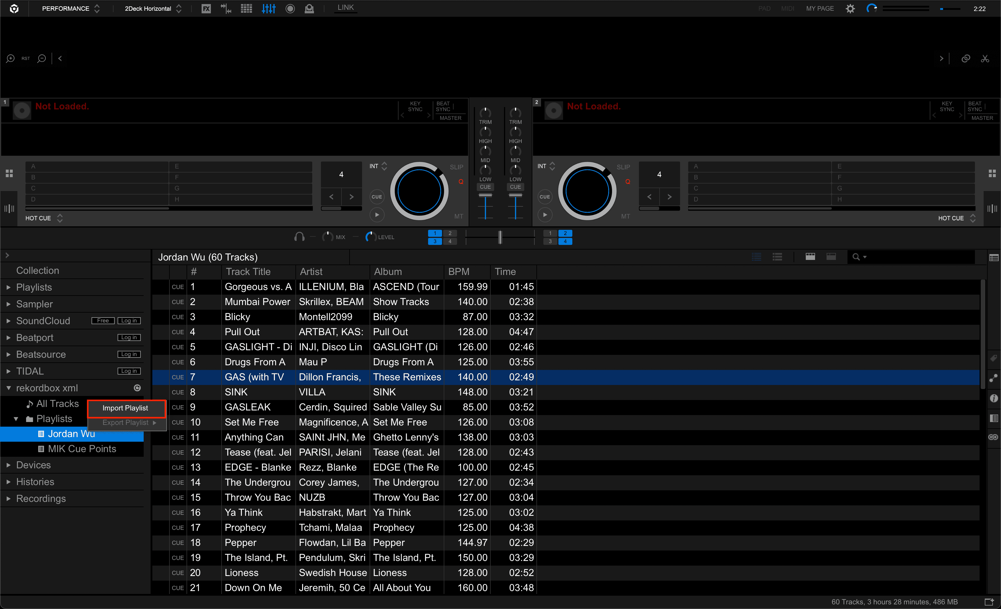
Task: Open the column chooser icon
Action: [x=994, y=258]
